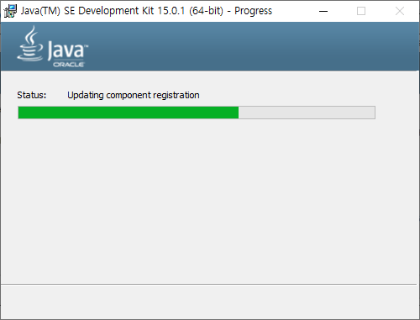Click the Java installer icon in title bar

(10, 11)
